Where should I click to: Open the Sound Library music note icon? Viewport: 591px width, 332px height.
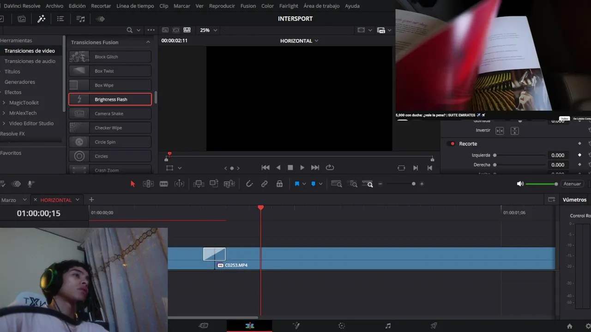point(81,19)
